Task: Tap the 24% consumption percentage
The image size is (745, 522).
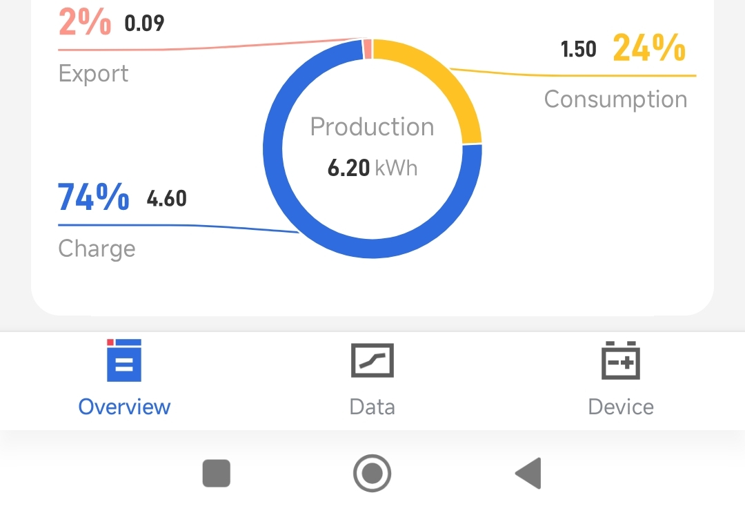Action: coord(649,48)
